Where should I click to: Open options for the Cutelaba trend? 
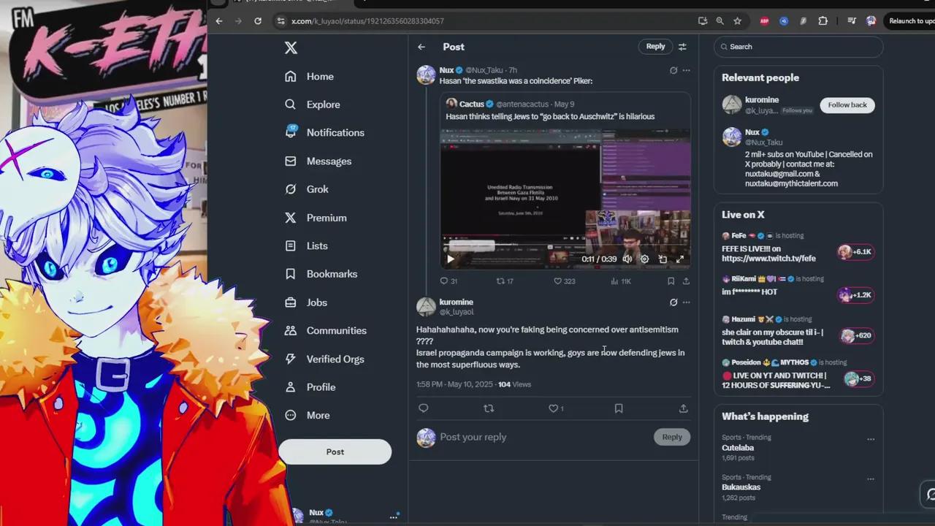[871, 439]
